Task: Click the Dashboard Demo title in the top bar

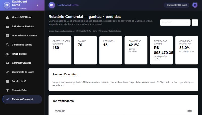Action: [x=68, y=5]
